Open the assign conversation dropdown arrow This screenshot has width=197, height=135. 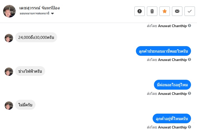(x=52, y=14)
